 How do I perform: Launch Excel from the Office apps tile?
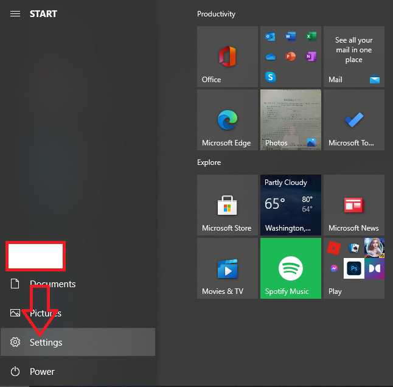(311, 37)
